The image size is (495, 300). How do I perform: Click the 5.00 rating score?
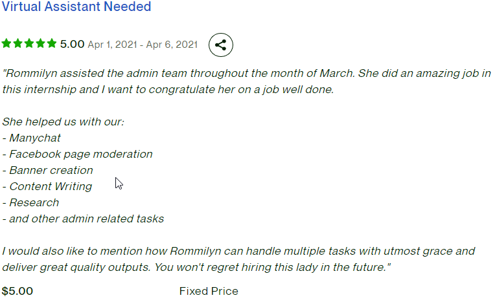click(73, 44)
